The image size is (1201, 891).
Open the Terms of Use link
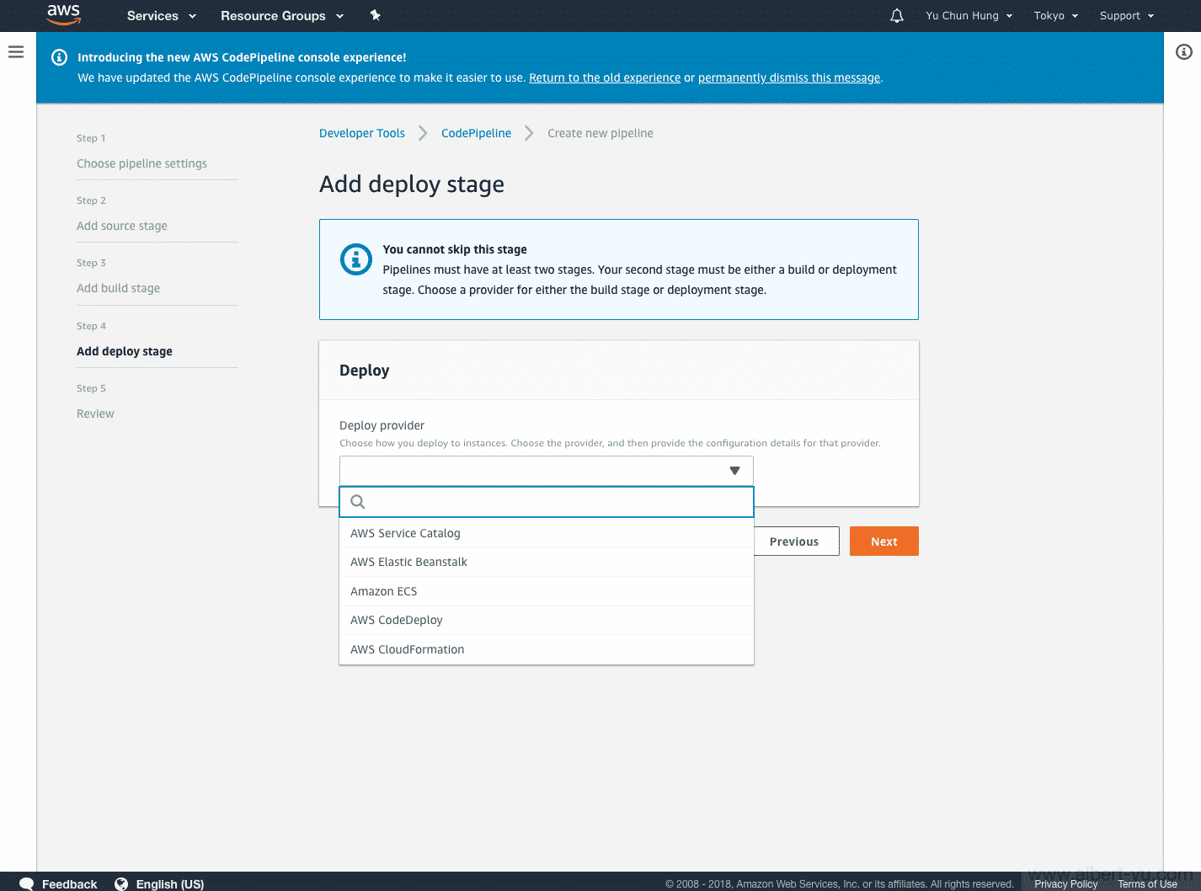tap(1148, 884)
